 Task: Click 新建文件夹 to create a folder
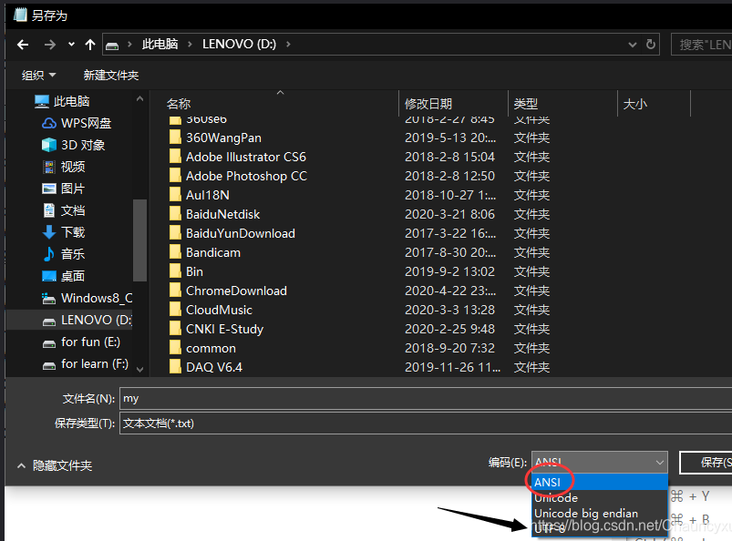point(110,75)
